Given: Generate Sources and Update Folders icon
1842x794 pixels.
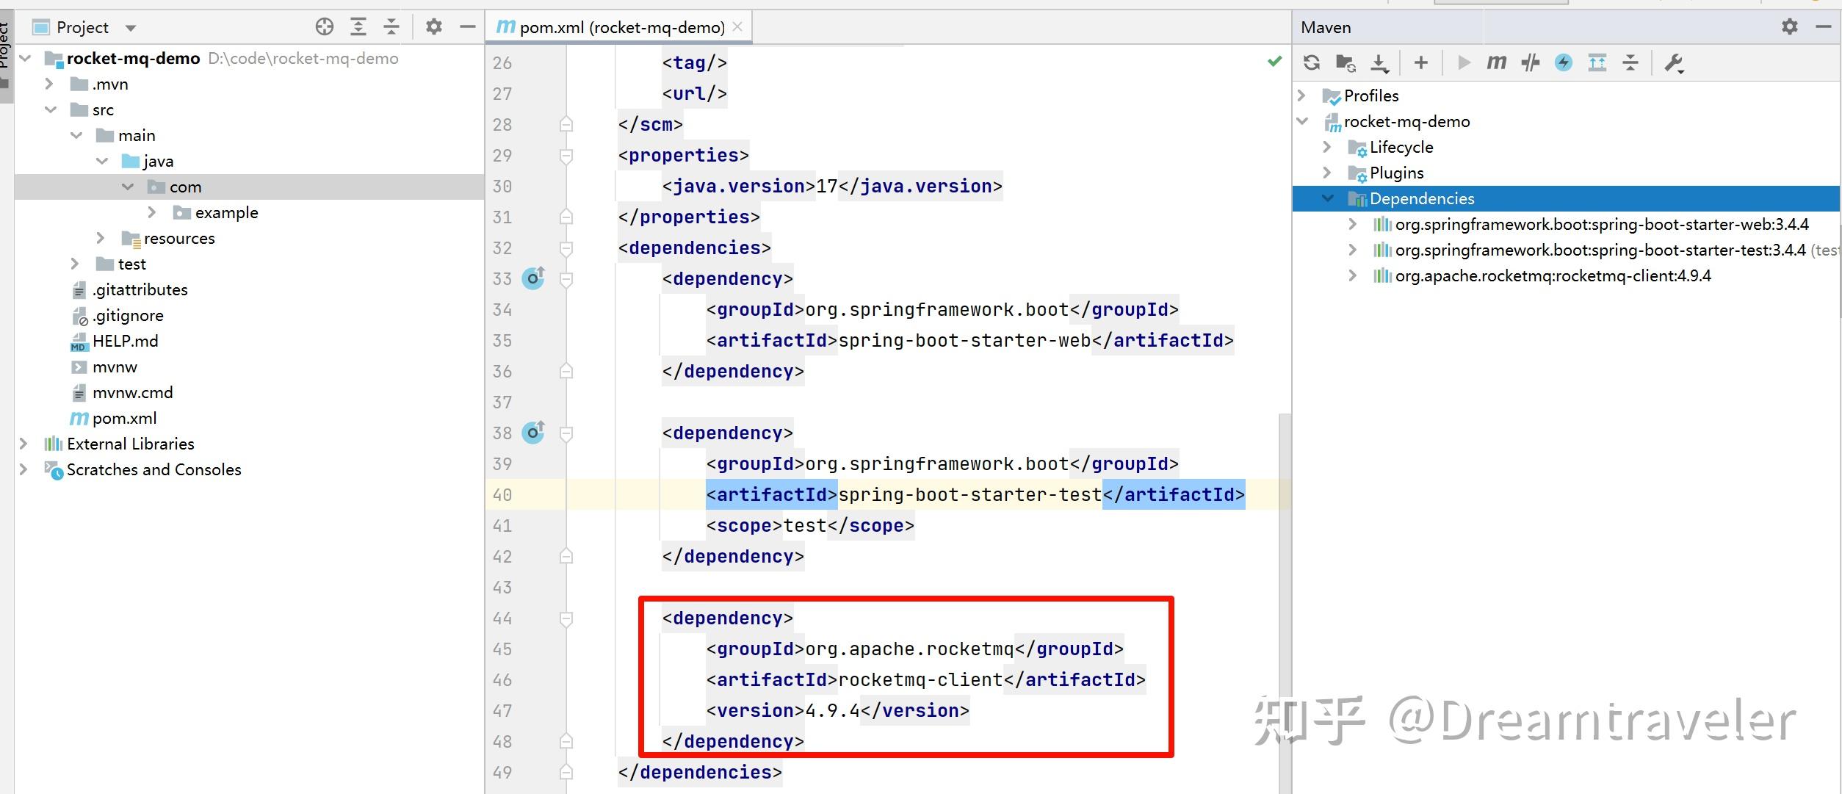Looking at the screenshot, I should point(1346,62).
